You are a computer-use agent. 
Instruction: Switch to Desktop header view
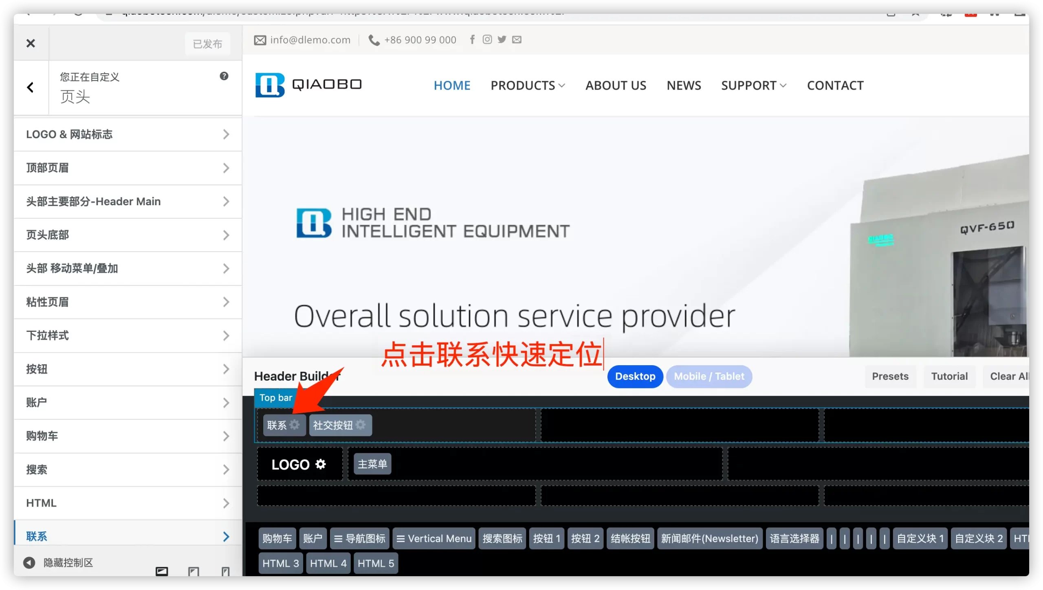pos(635,376)
